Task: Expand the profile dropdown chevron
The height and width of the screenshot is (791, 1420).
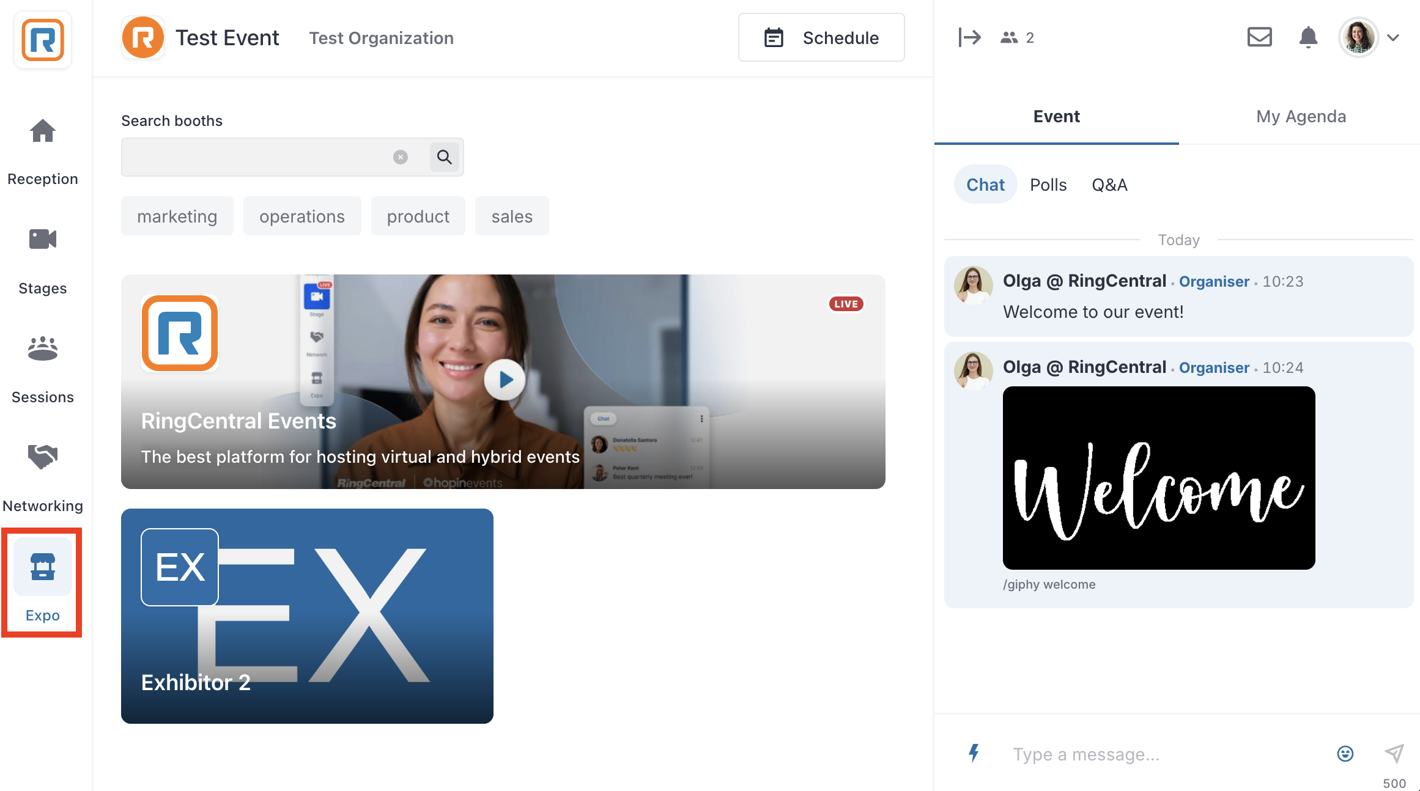Action: click(x=1393, y=38)
